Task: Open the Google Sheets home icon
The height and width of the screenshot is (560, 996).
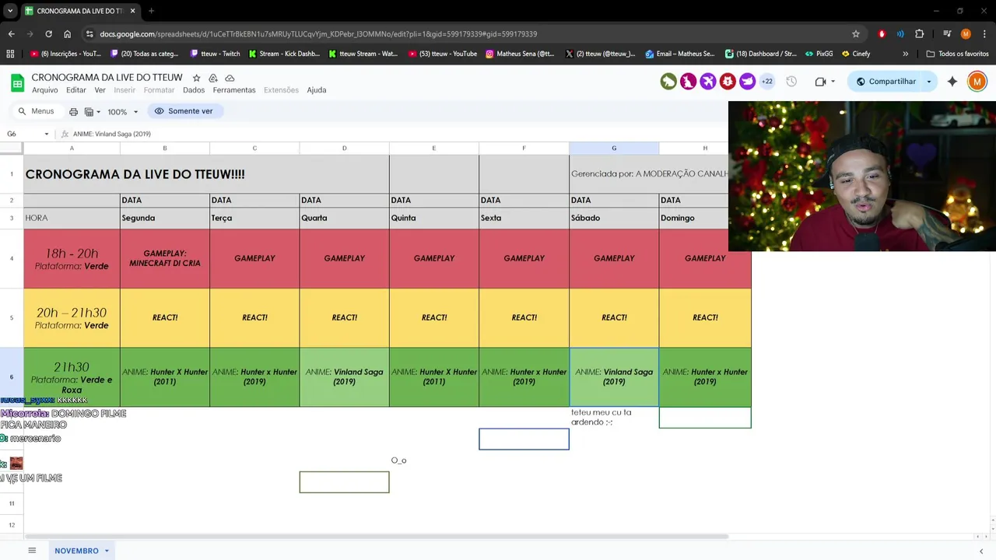Action: pyautogui.click(x=17, y=82)
